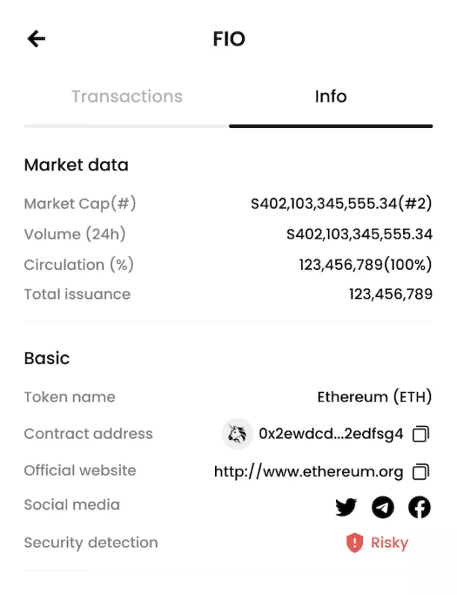Copy the contract address
Viewport: 457px width, 595px height.
[421, 434]
